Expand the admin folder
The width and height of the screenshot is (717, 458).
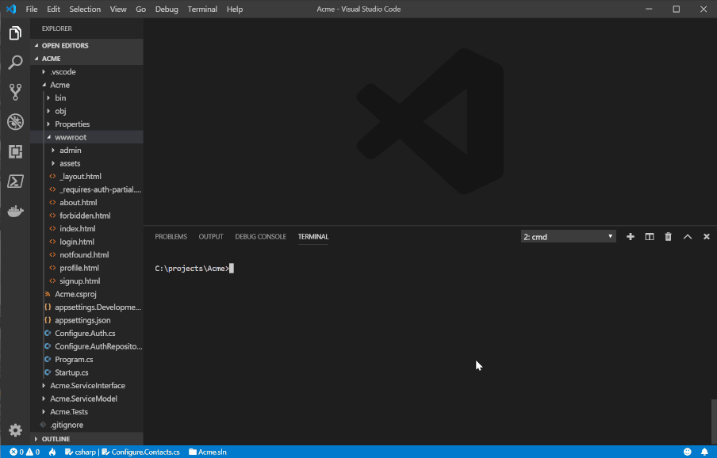87,151
